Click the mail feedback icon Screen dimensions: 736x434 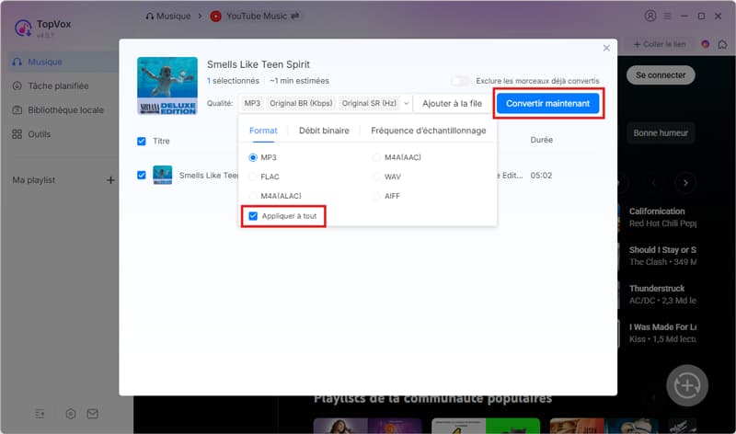coord(93,414)
